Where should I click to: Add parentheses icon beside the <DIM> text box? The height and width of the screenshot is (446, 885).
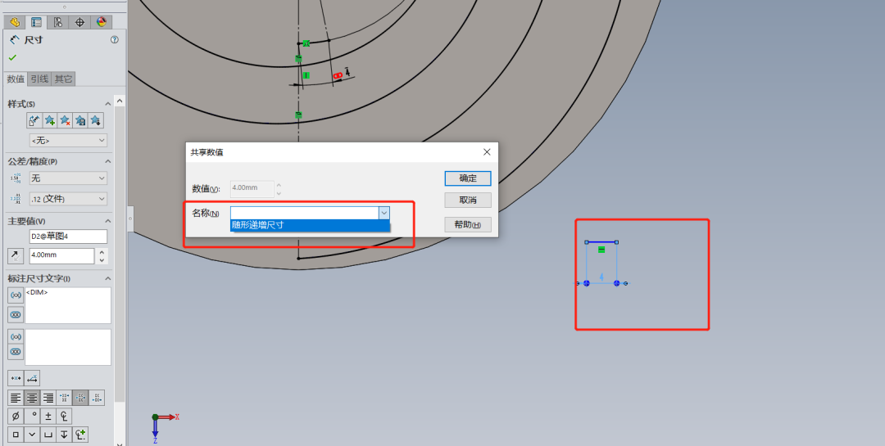16,295
